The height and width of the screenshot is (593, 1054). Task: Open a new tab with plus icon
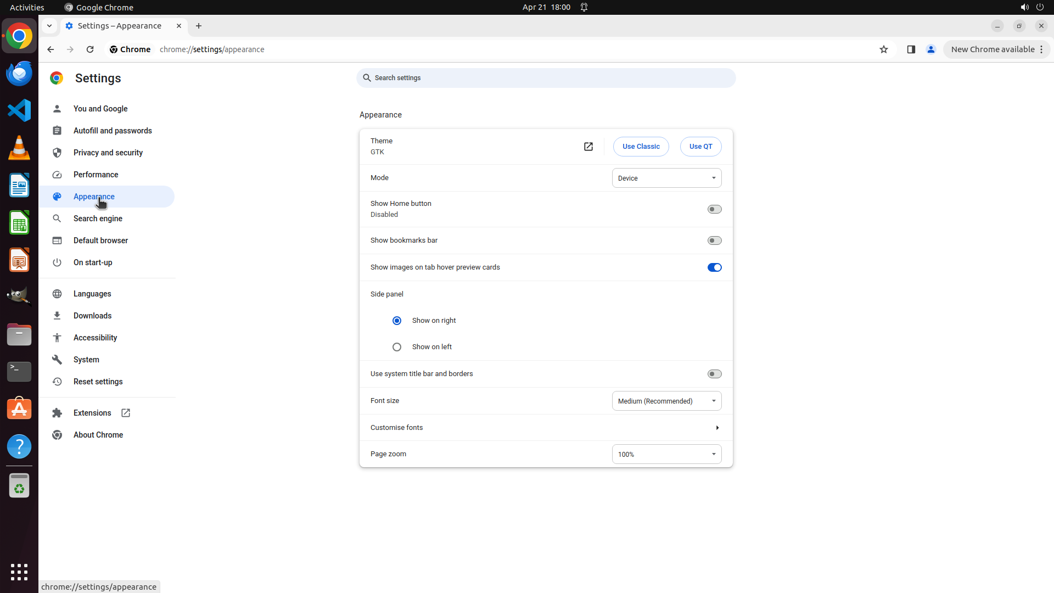coord(199,26)
